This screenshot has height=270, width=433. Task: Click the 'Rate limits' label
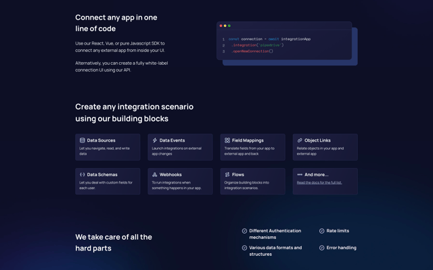[x=338, y=231]
